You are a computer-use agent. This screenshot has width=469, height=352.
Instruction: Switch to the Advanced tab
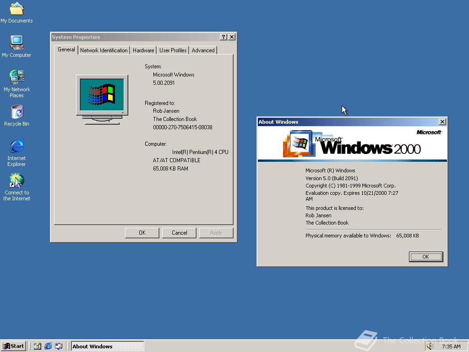coord(203,50)
